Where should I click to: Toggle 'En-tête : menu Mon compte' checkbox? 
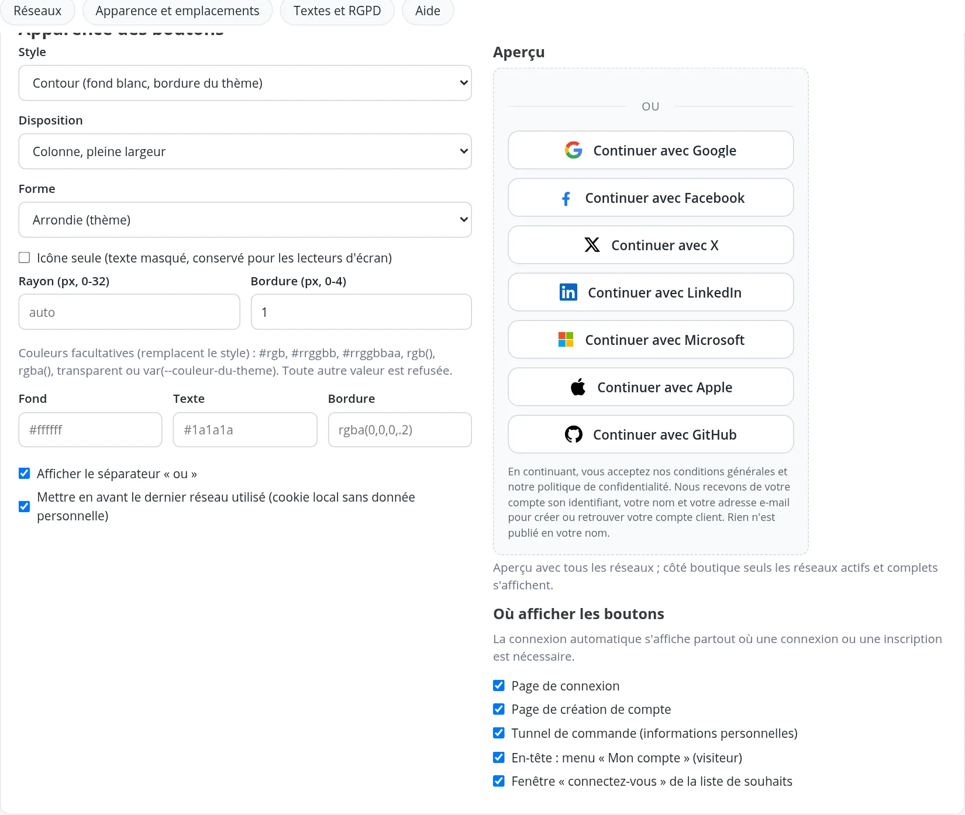click(x=498, y=758)
